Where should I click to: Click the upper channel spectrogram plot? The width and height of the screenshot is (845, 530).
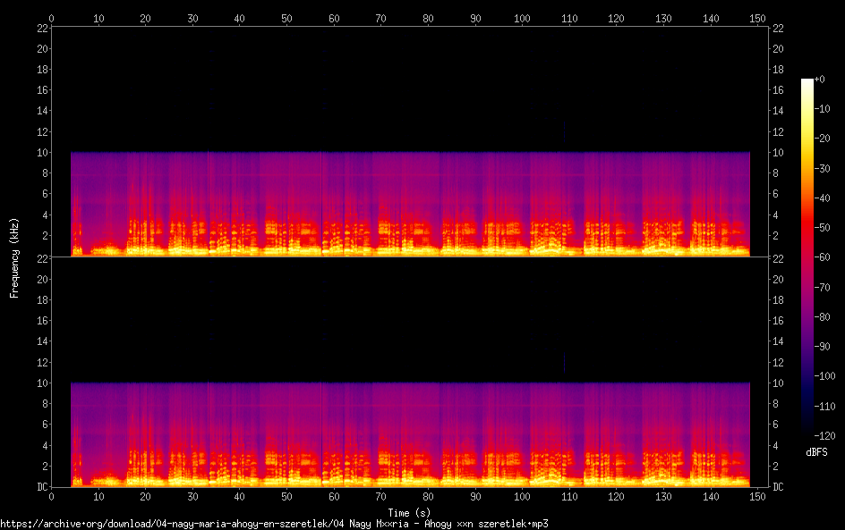click(x=410, y=142)
